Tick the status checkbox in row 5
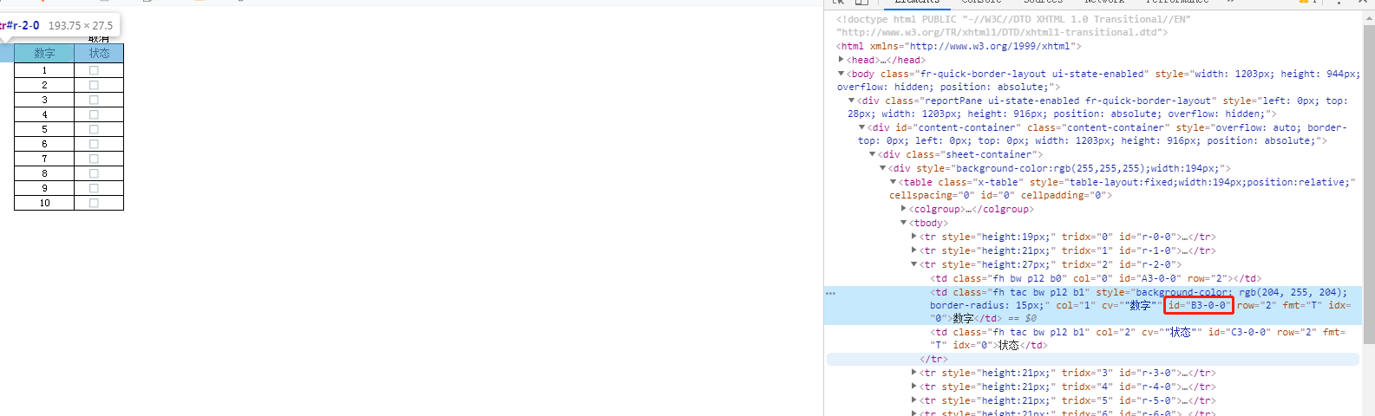Image resolution: width=1375 pixels, height=416 pixels. click(x=94, y=129)
